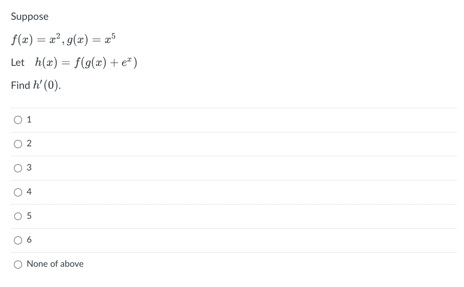Click the None of above text label
Image resolution: width=464 pixels, height=287 pixels.
[x=55, y=264]
